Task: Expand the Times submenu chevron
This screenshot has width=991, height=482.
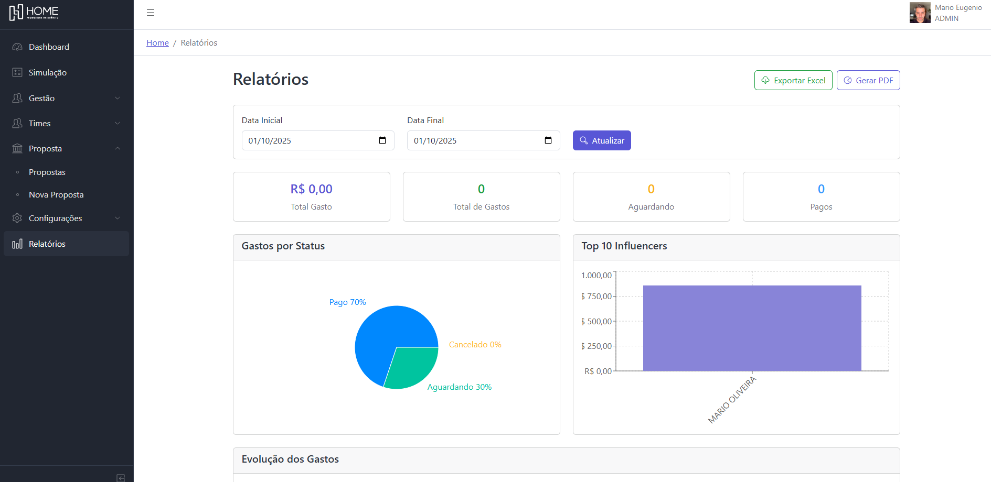Action: (118, 123)
